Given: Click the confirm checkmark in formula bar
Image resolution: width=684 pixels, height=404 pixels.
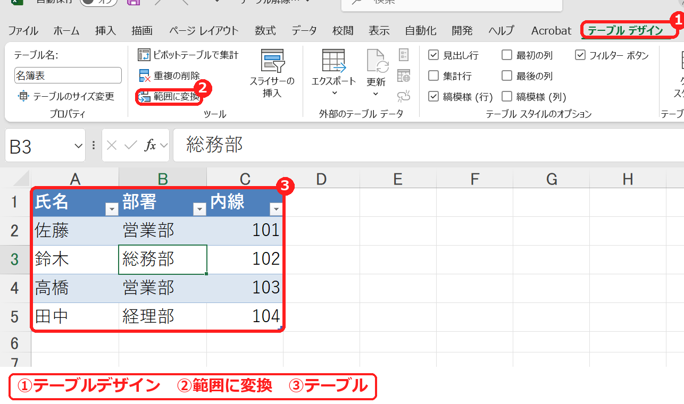Looking at the screenshot, I should point(130,145).
